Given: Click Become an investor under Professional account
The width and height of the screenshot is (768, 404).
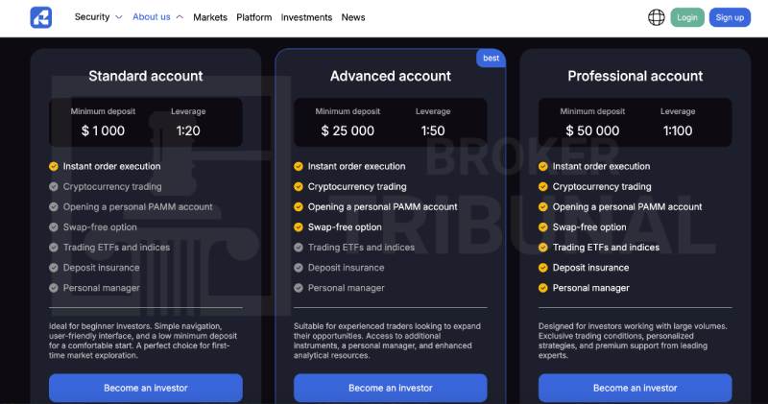Looking at the screenshot, I should 635,388.
